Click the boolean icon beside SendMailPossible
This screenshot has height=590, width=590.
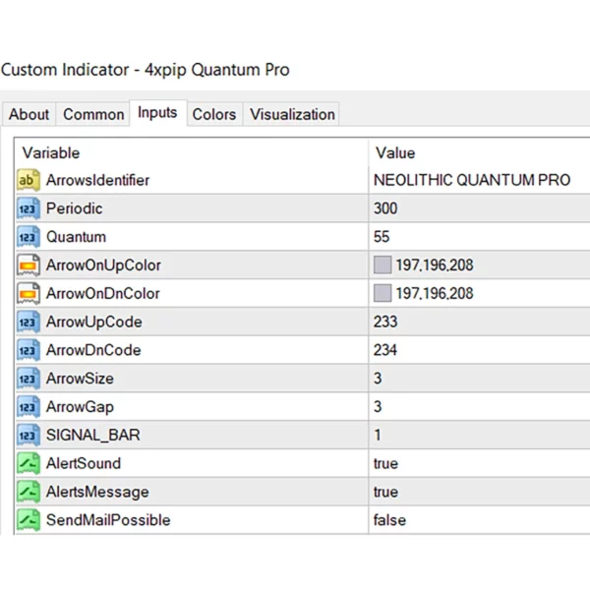(x=28, y=520)
